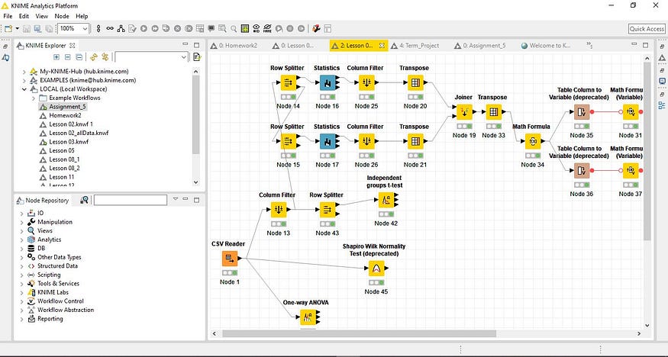Click the New workflow toolbar icon
Screen dimensions: 668x357
coord(8,28)
